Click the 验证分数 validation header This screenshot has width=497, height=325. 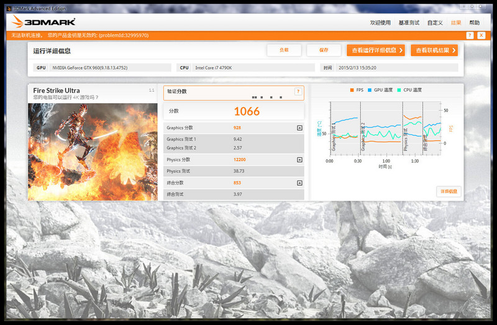(177, 91)
